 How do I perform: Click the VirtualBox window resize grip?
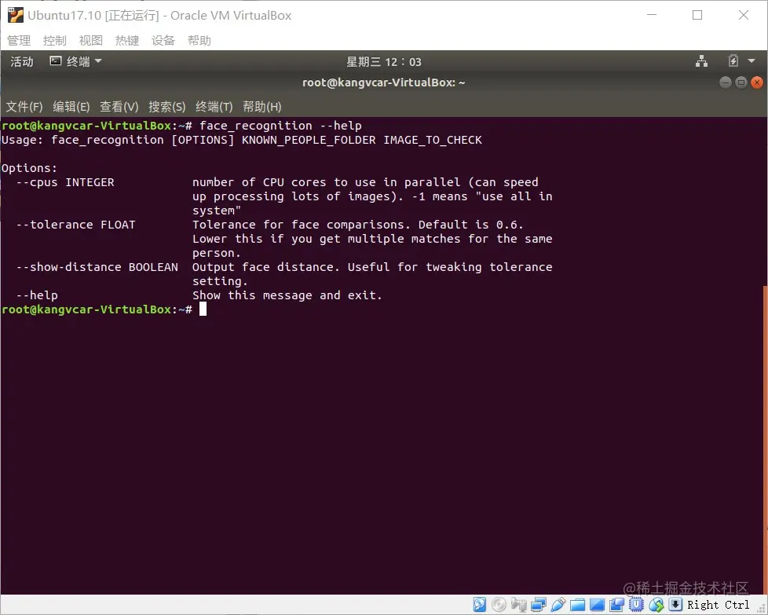(762, 609)
